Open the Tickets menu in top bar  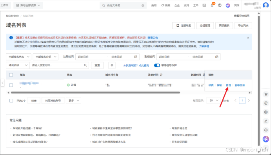coord(196,5)
